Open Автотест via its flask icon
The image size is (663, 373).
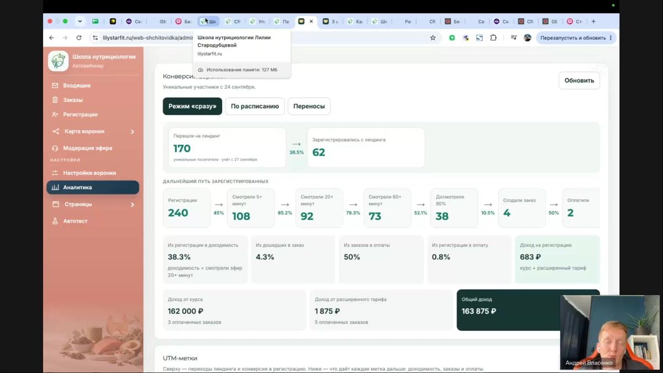point(55,221)
